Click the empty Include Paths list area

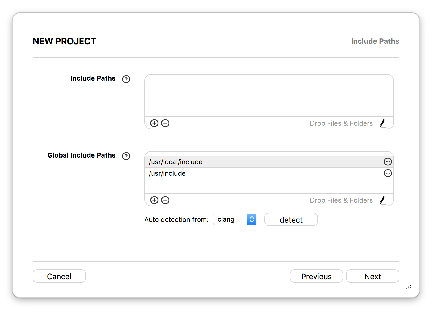tap(269, 95)
